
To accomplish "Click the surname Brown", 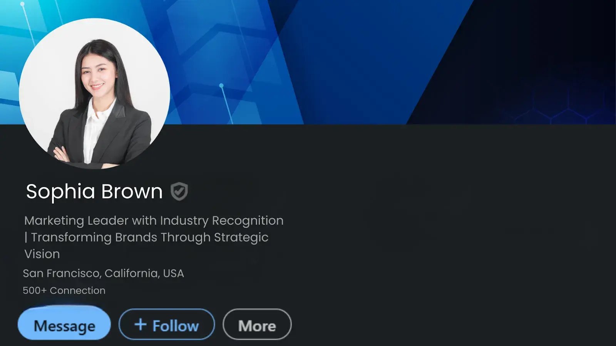I will [x=132, y=191].
